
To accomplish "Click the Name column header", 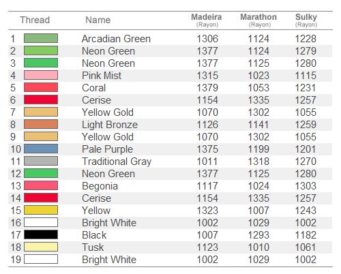I will 98,20.
